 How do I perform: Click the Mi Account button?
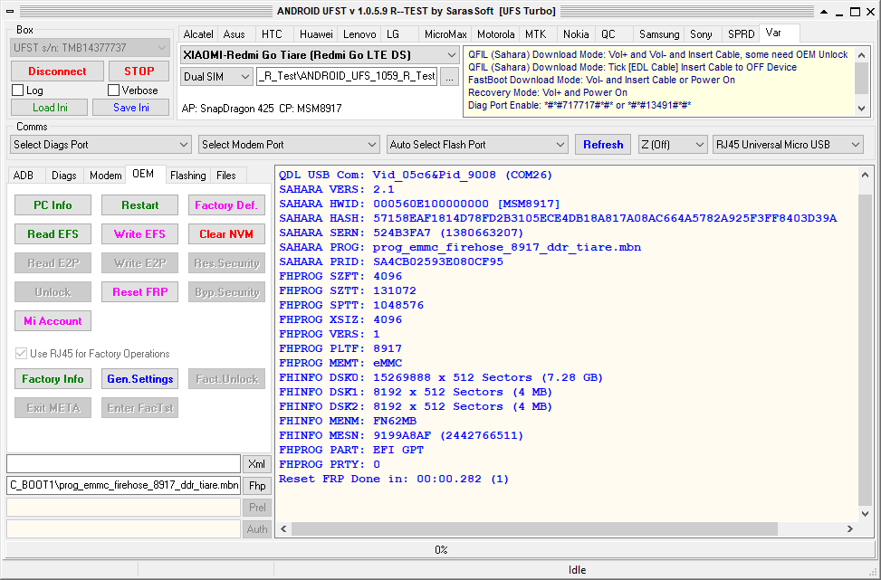(x=53, y=321)
